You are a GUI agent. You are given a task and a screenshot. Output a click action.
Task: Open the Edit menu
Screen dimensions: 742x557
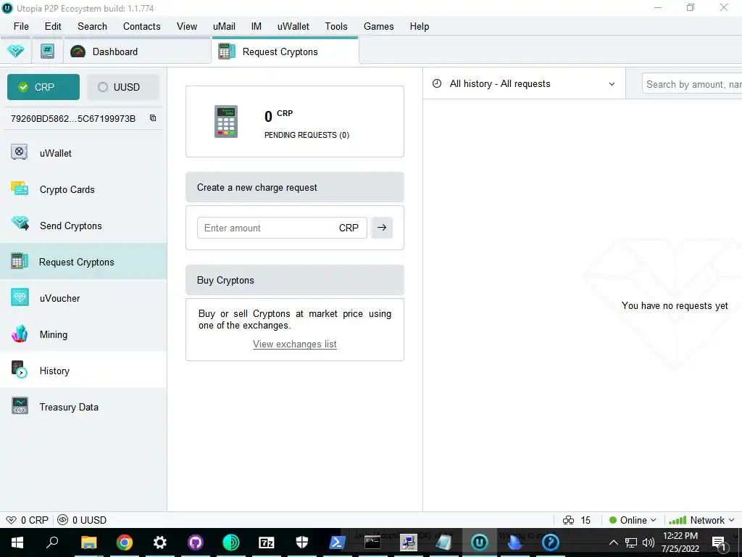click(53, 27)
